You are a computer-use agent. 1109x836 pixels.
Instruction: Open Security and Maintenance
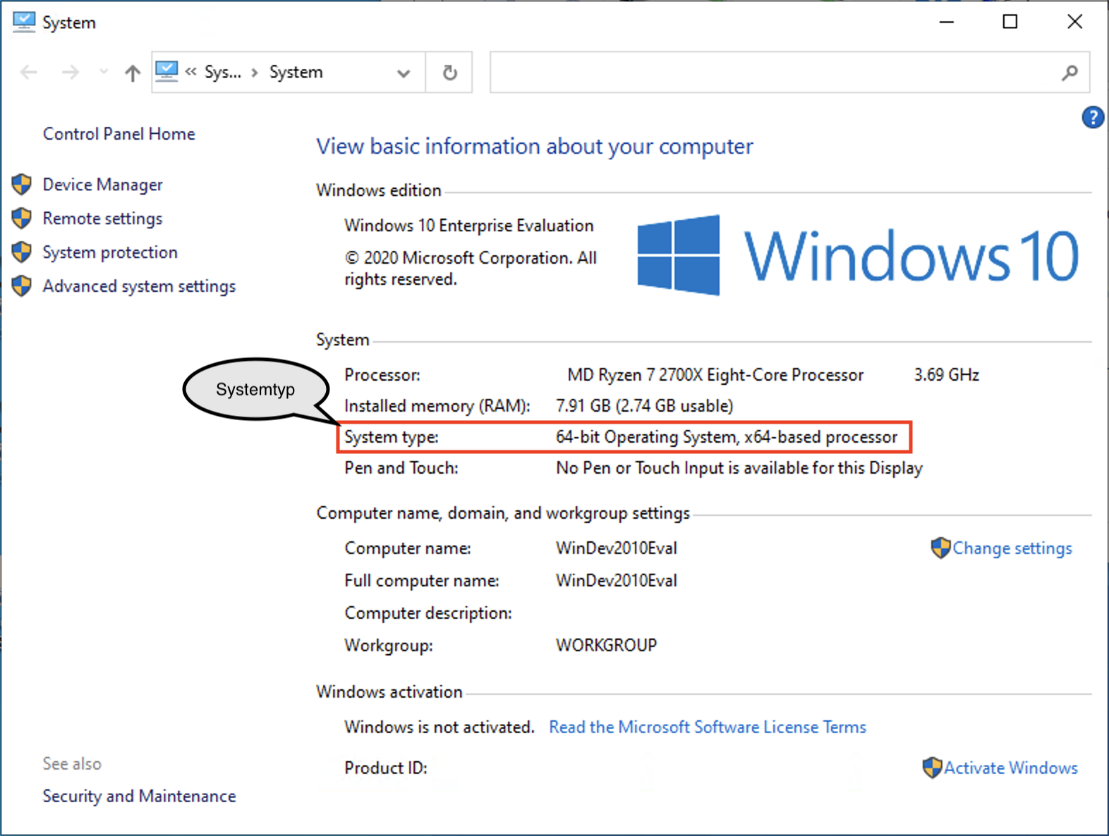click(x=139, y=796)
